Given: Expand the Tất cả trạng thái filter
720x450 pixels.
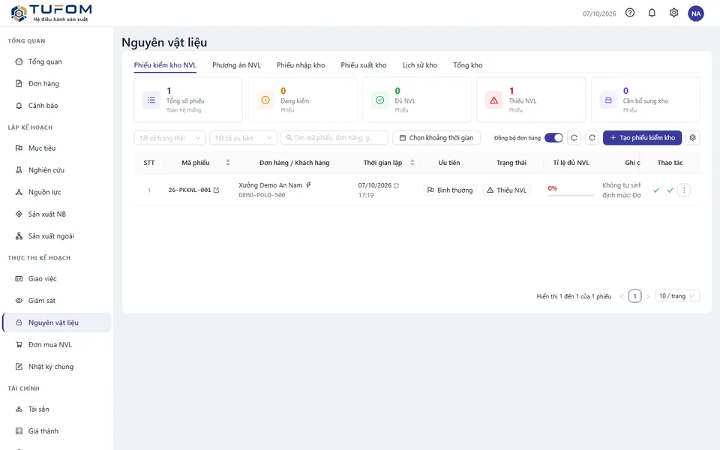Looking at the screenshot, I should tap(169, 138).
